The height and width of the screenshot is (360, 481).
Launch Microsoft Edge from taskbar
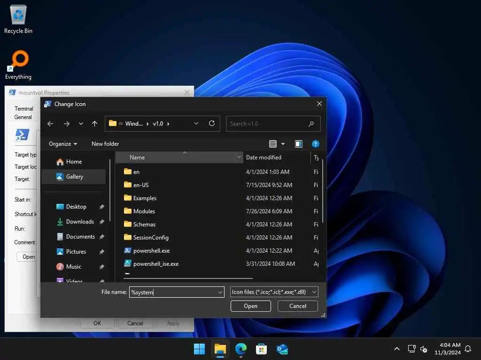point(241,349)
